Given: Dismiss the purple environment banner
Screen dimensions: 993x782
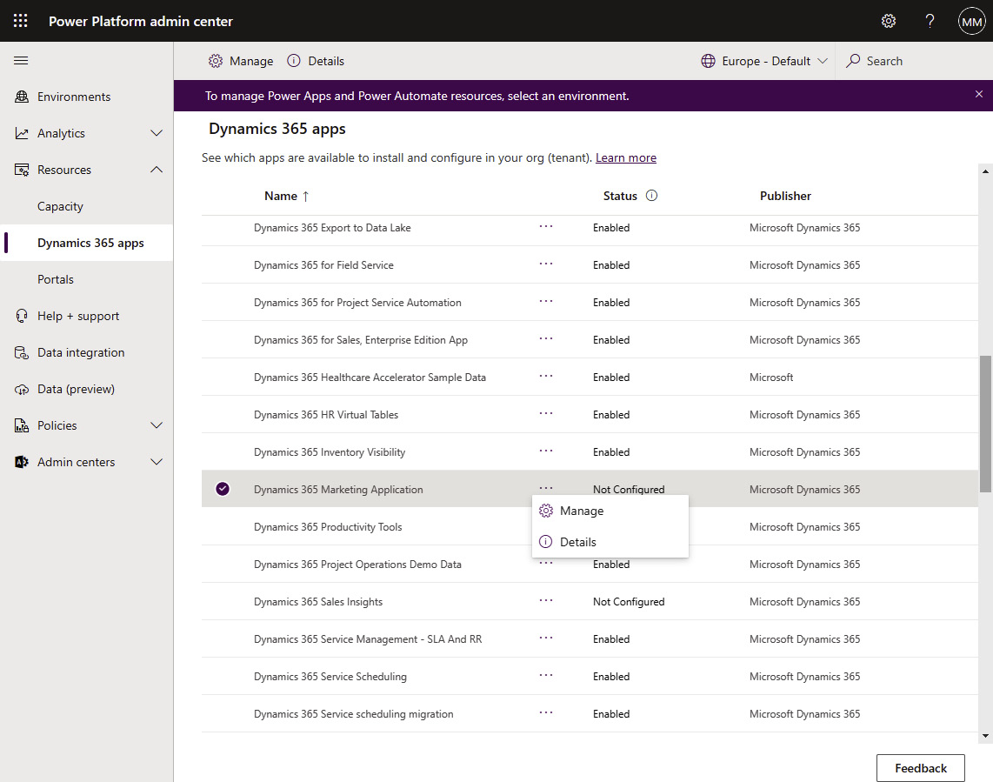Looking at the screenshot, I should coord(978,95).
